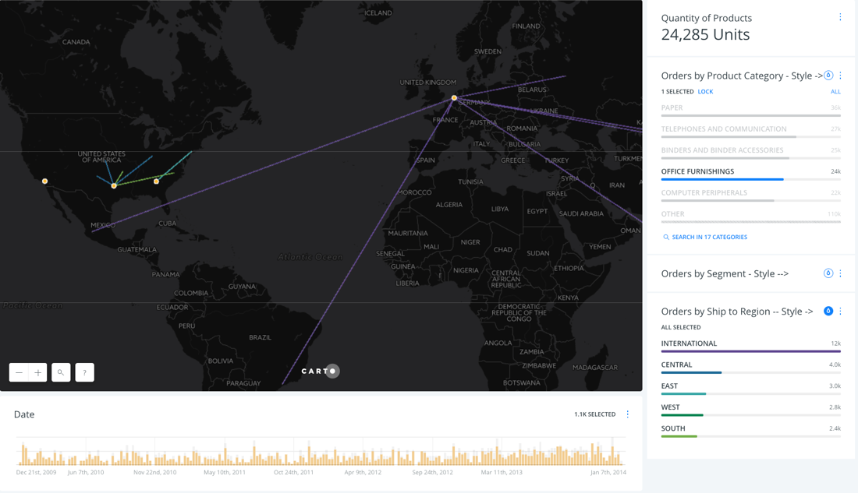
Task: Open Orders by Ship to Region options menu
Action: 840,312
